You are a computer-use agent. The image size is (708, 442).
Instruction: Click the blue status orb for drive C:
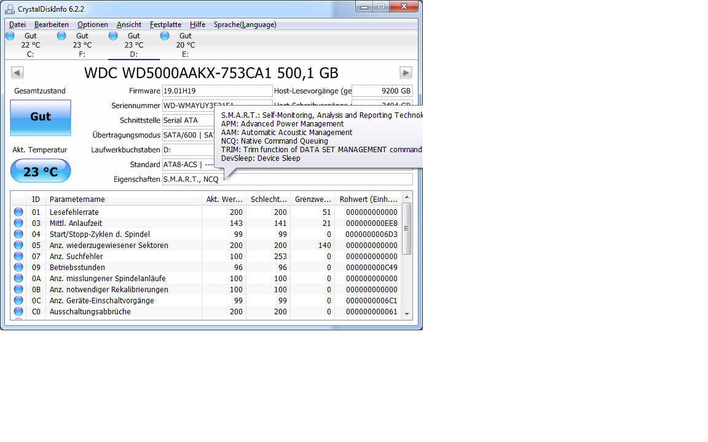(10, 36)
